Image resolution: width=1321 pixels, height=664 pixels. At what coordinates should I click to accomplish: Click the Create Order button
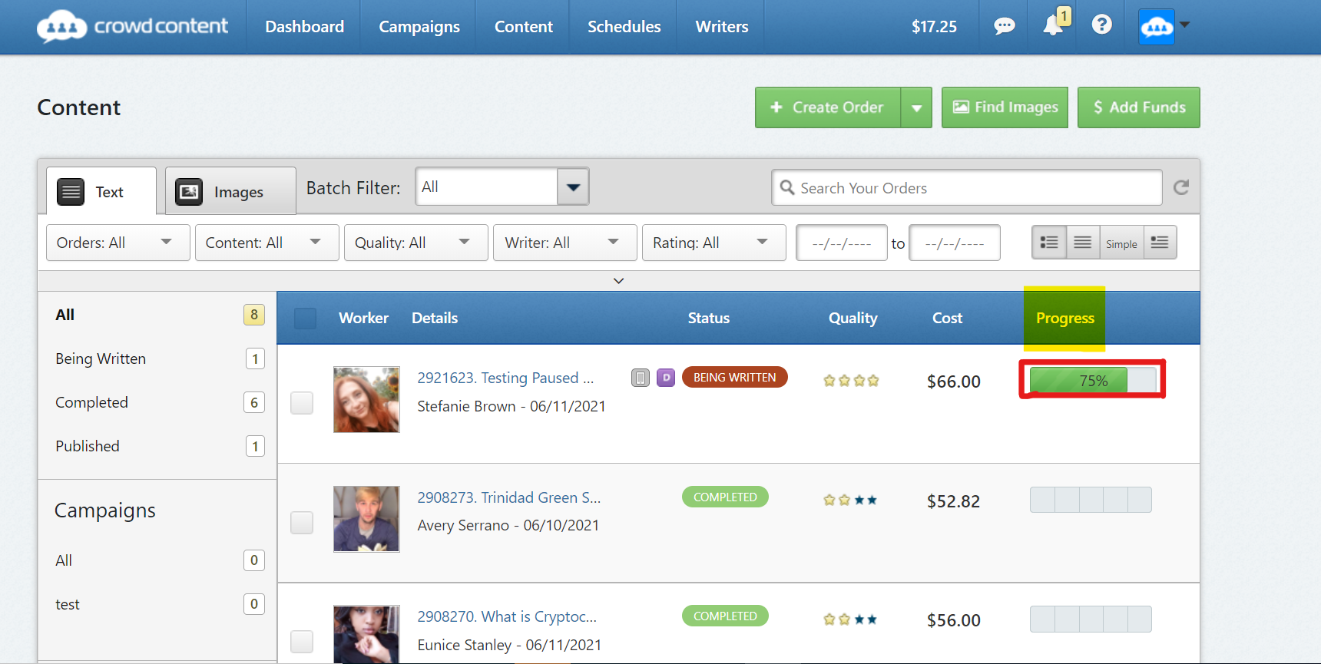click(x=828, y=107)
